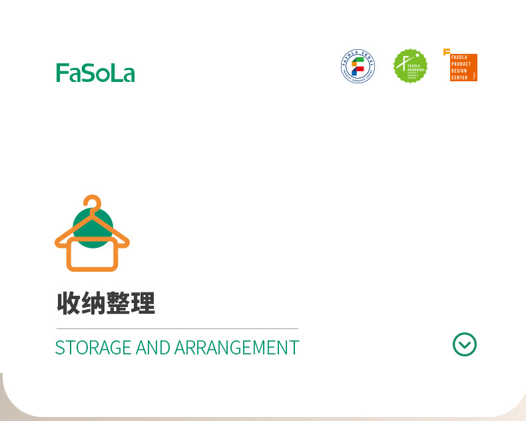
Task: Click the orange clothes hanger storage icon
Action: click(x=93, y=233)
